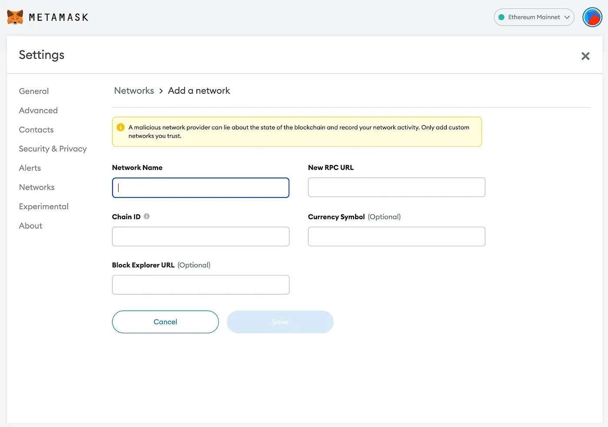Click the info icon next to Chain ID
The image size is (608, 427).
(147, 216)
